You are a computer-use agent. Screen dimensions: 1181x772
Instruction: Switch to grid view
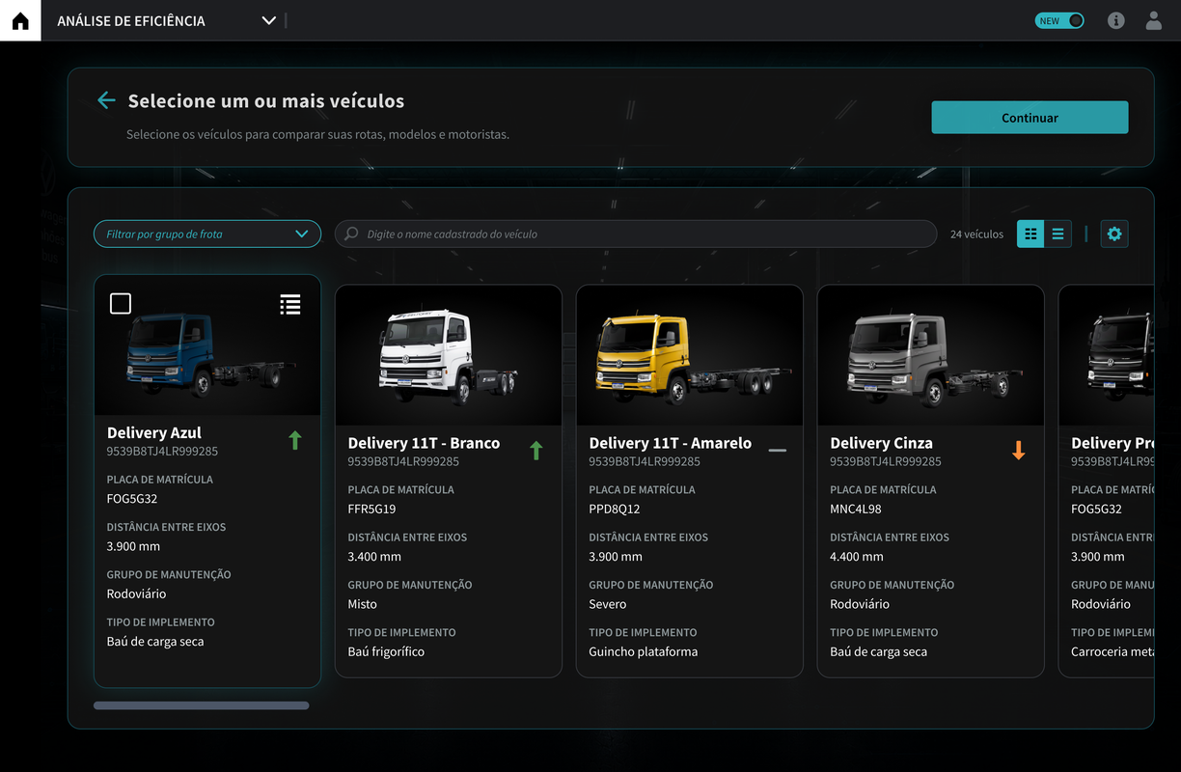pyautogui.click(x=1030, y=234)
